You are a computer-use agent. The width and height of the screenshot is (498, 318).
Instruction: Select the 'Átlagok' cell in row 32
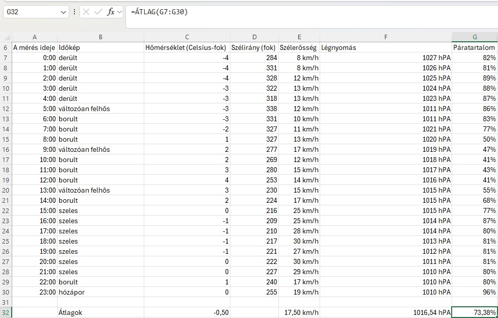[100, 312]
